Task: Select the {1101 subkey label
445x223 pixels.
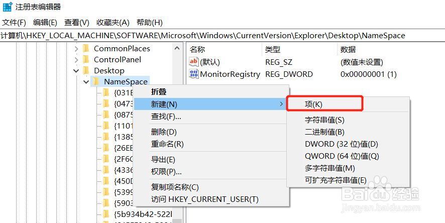Action: click(x=124, y=126)
